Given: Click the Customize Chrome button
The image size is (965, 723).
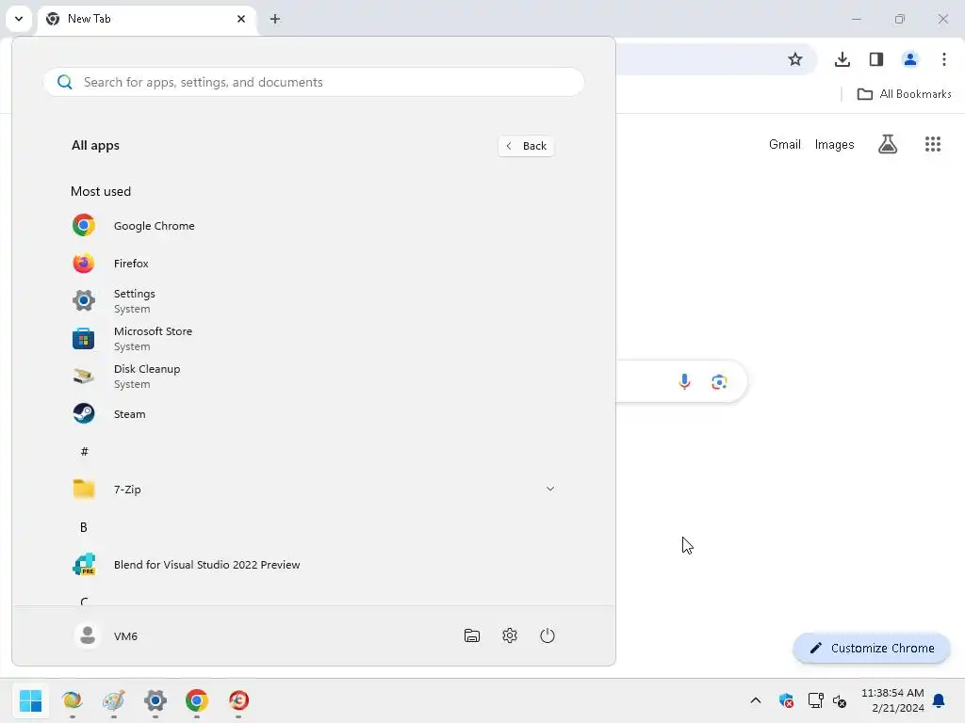Looking at the screenshot, I should pyautogui.click(x=872, y=648).
